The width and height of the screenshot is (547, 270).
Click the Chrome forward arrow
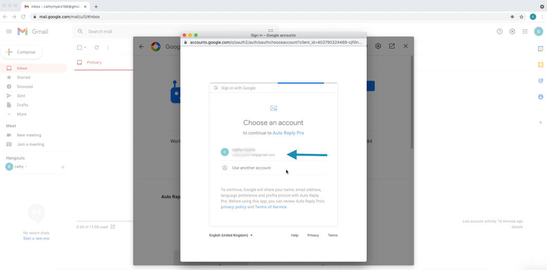pos(14,16)
